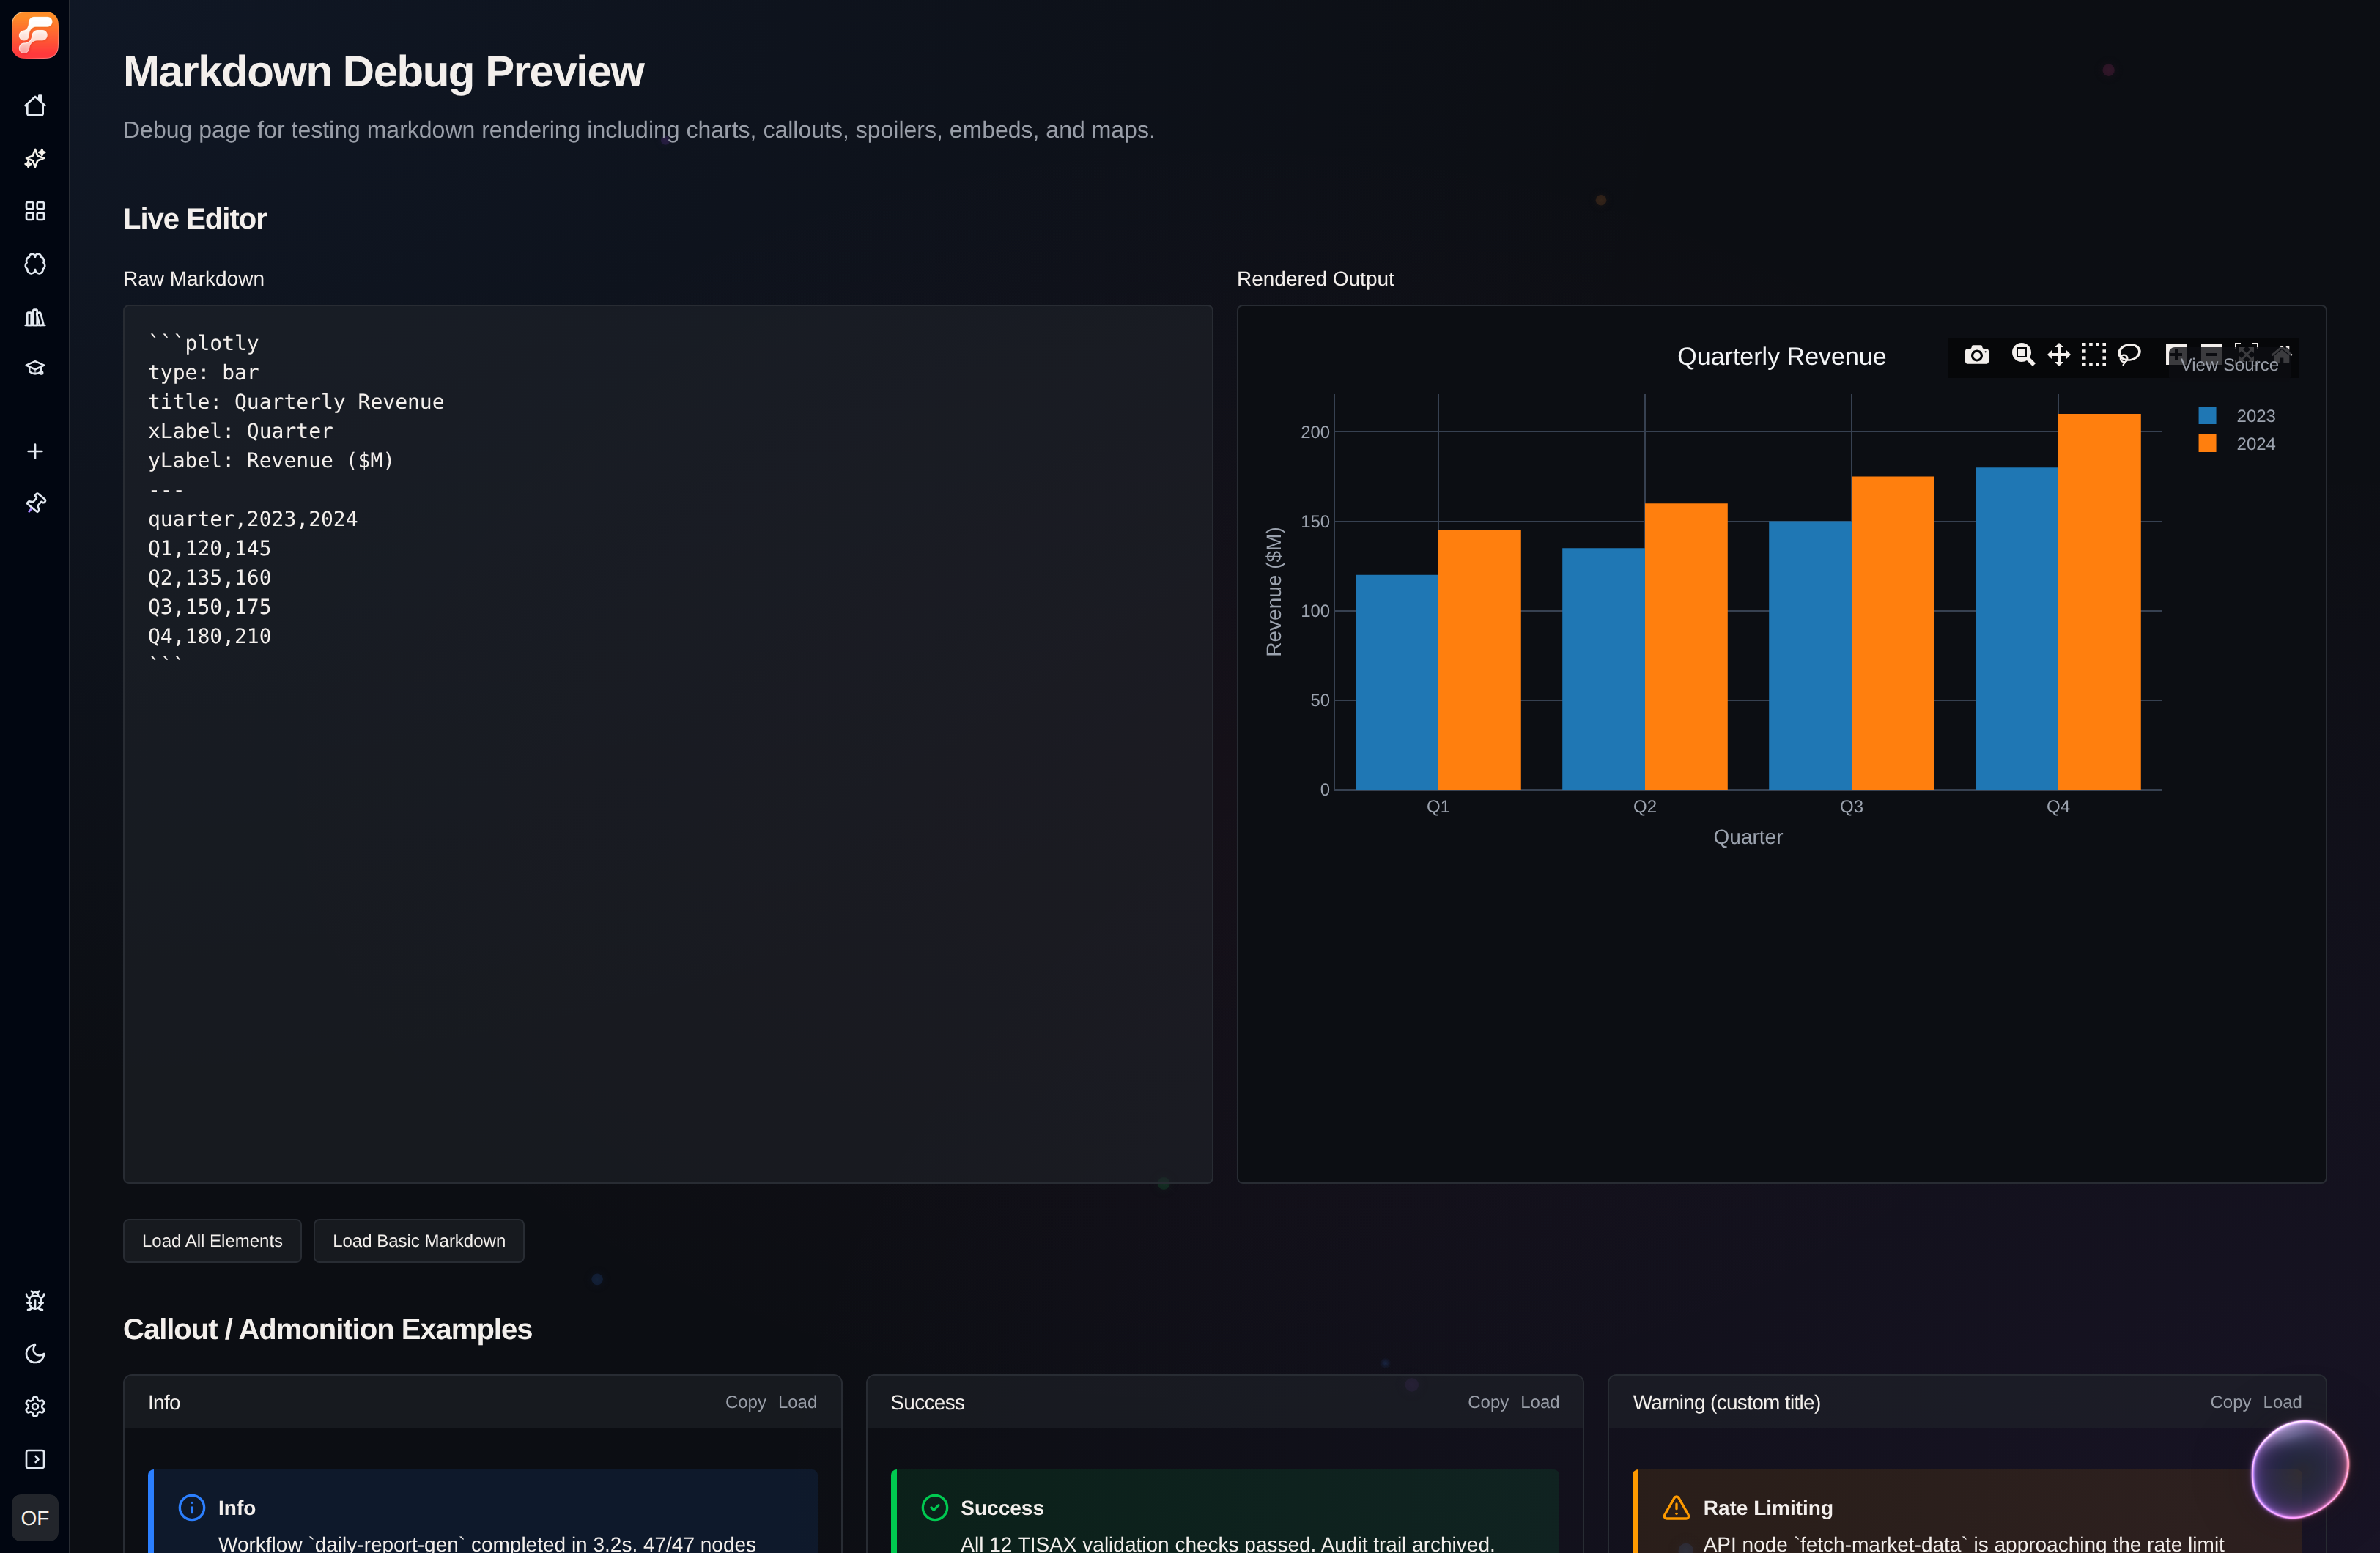2380x1553 pixels.
Task: Click the blue Info callout icon
Action: click(x=192, y=1507)
